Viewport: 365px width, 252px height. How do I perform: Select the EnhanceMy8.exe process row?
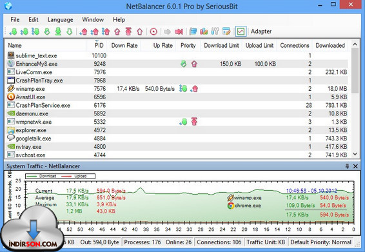point(177,64)
